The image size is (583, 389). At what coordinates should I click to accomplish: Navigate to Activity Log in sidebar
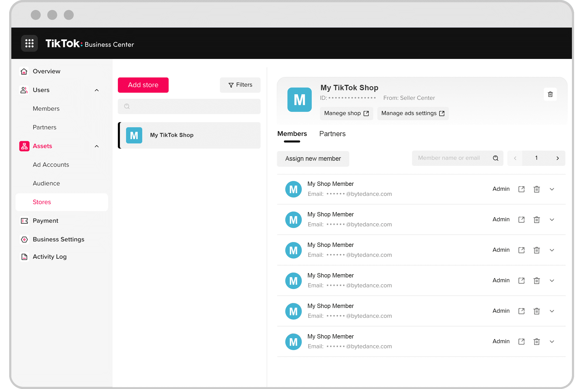click(50, 257)
